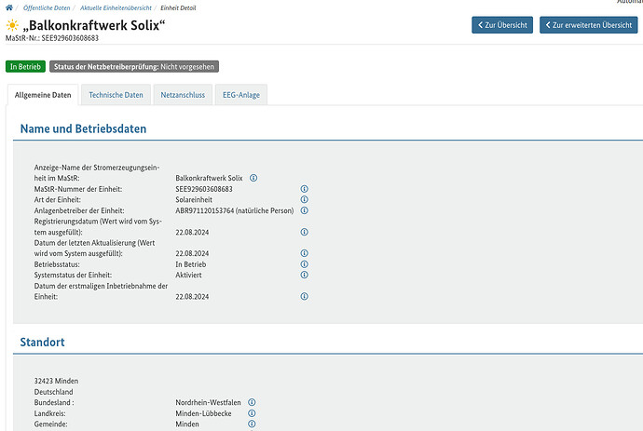Show info icon for Landkreis Minden-Lübbecke

click(x=252, y=413)
